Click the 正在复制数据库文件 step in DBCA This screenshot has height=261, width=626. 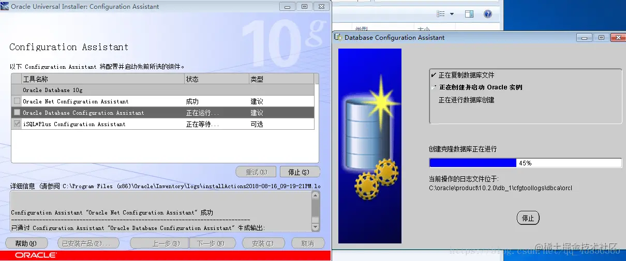click(x=466, y=75)
